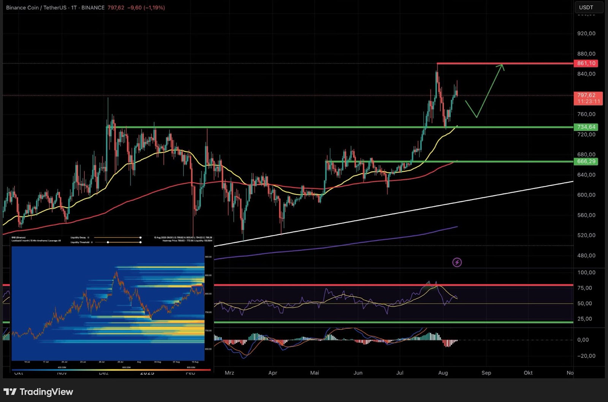The height and width of the screenshot is (402, 608).
Task: Click the BINANCE exchange label
Action: point(93,7)
